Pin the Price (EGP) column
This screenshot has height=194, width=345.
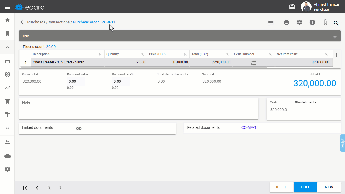[x=185, y=54]
